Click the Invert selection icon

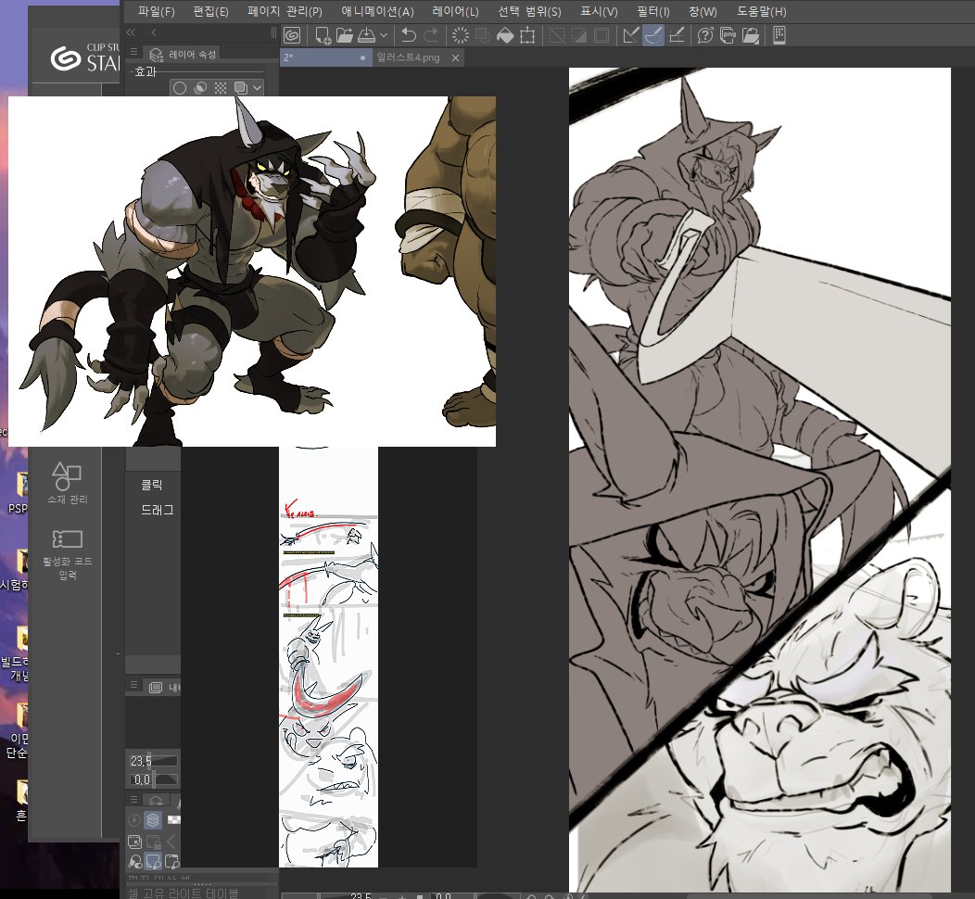[579, 35]
